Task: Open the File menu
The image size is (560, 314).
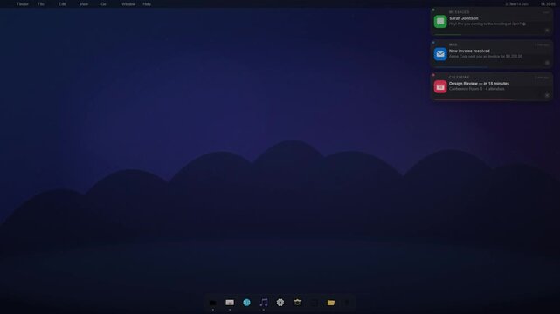Action: 41,4
